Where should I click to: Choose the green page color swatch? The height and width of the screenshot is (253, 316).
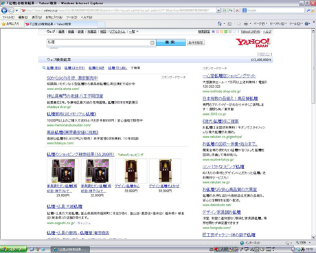coord(226,32)
